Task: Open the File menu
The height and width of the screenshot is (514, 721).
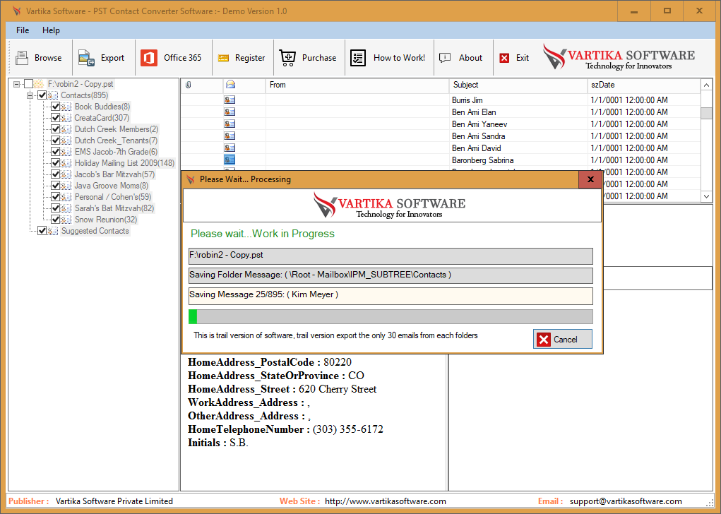Action: pos(23,30)
